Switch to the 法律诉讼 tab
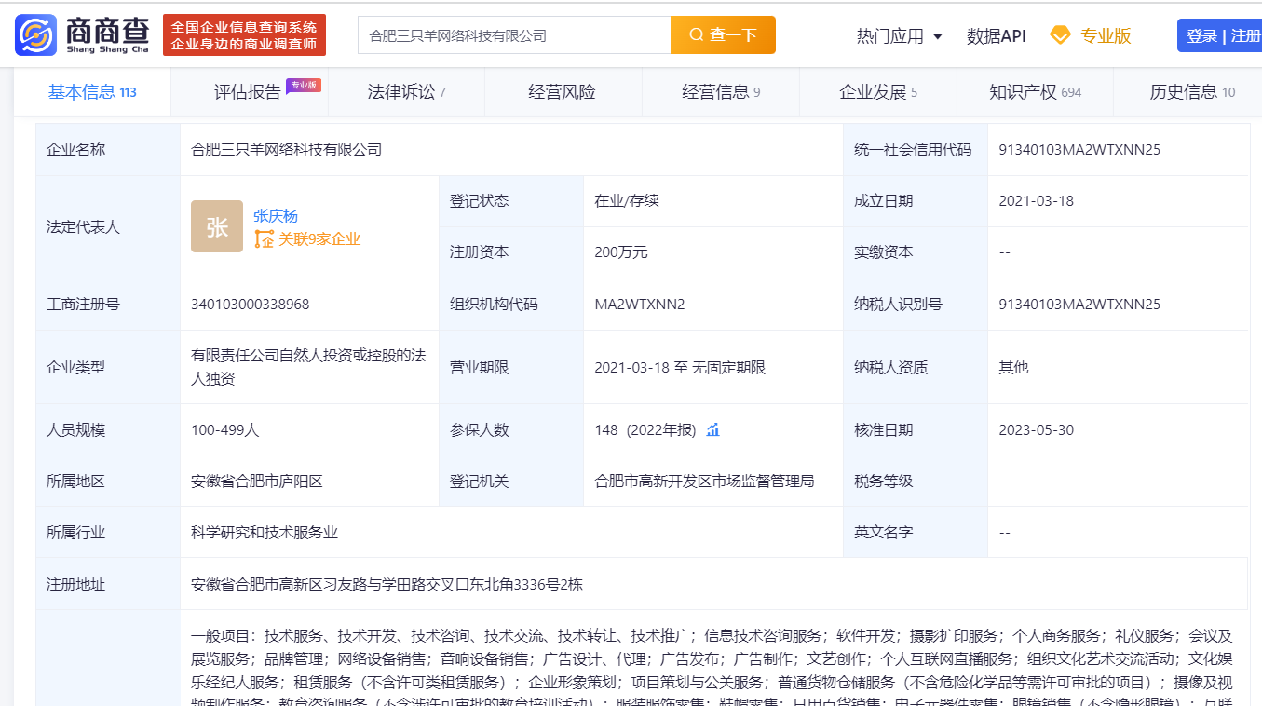The height and width of the screenshot is (706, 1262). click(x=407, y=91)
